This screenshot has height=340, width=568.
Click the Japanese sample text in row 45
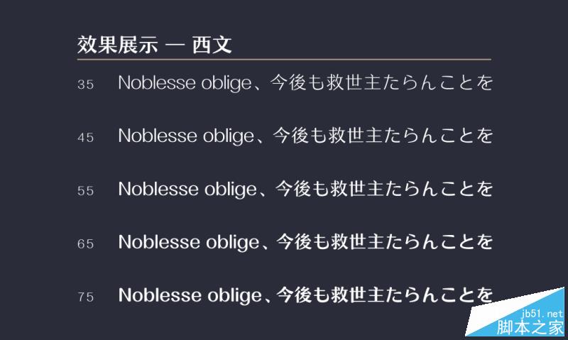click(x=382, y=136)
